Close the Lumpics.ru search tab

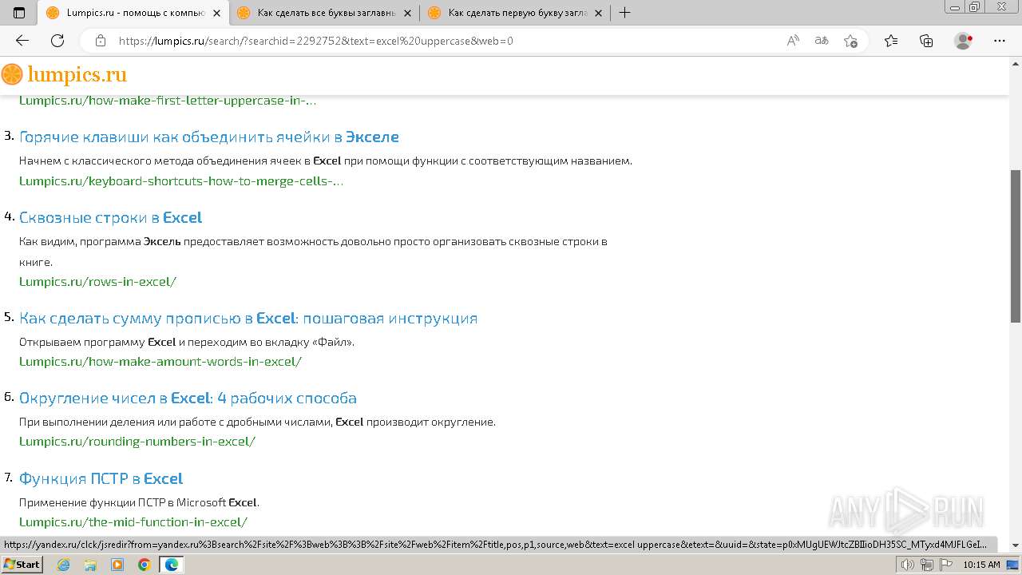pos(216,13)
